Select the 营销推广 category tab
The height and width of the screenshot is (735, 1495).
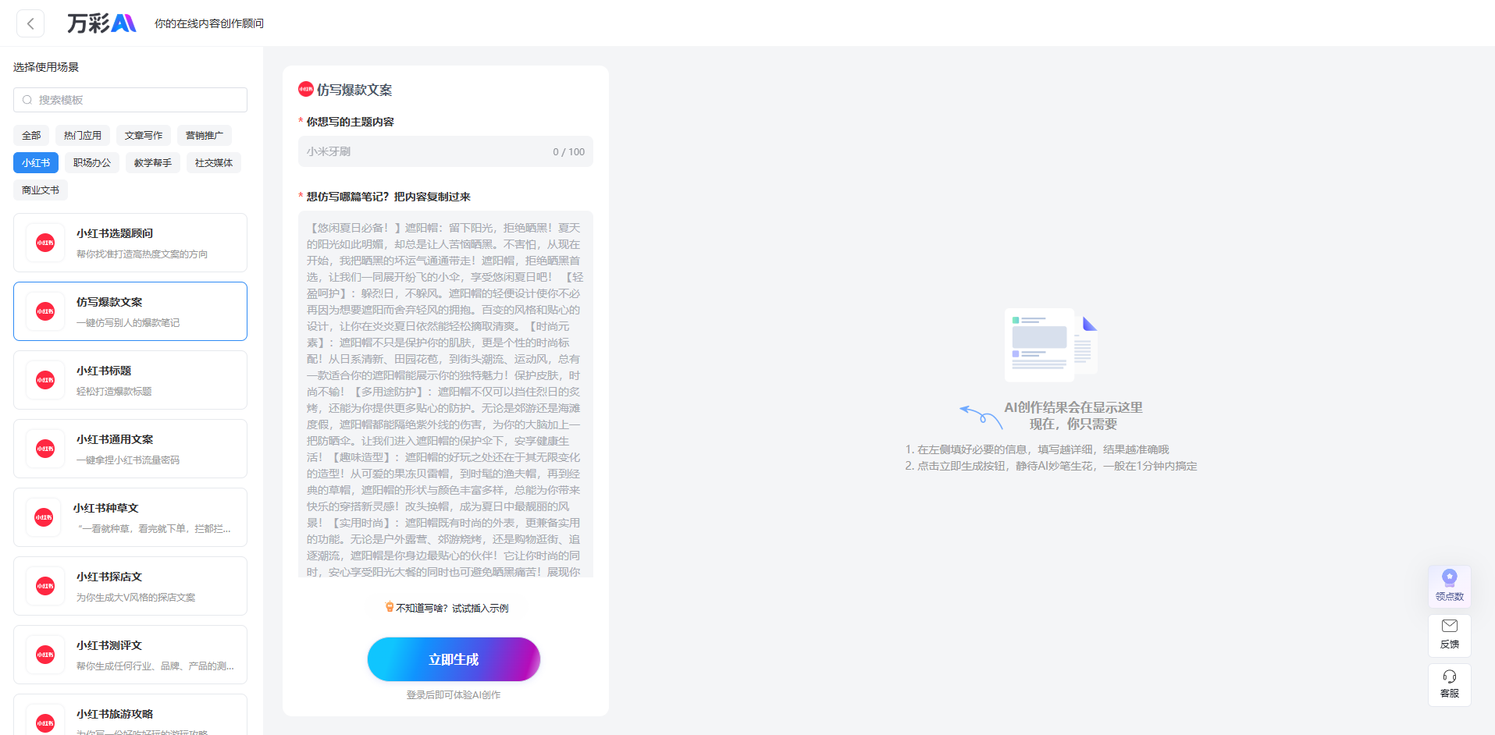(x=205, y=136)
